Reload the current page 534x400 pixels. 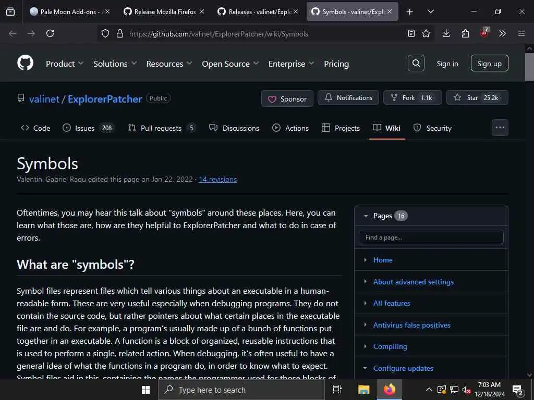(x=50, y=33)
